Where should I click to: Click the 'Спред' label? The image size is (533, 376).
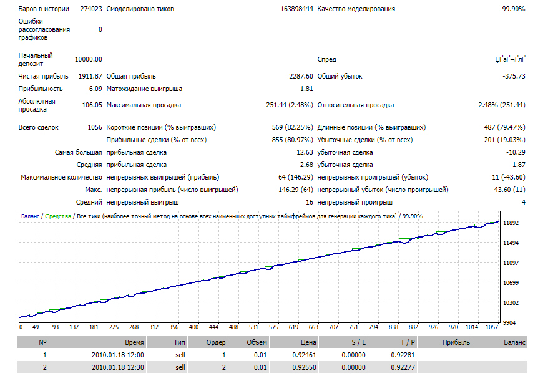tap(326, 60)
